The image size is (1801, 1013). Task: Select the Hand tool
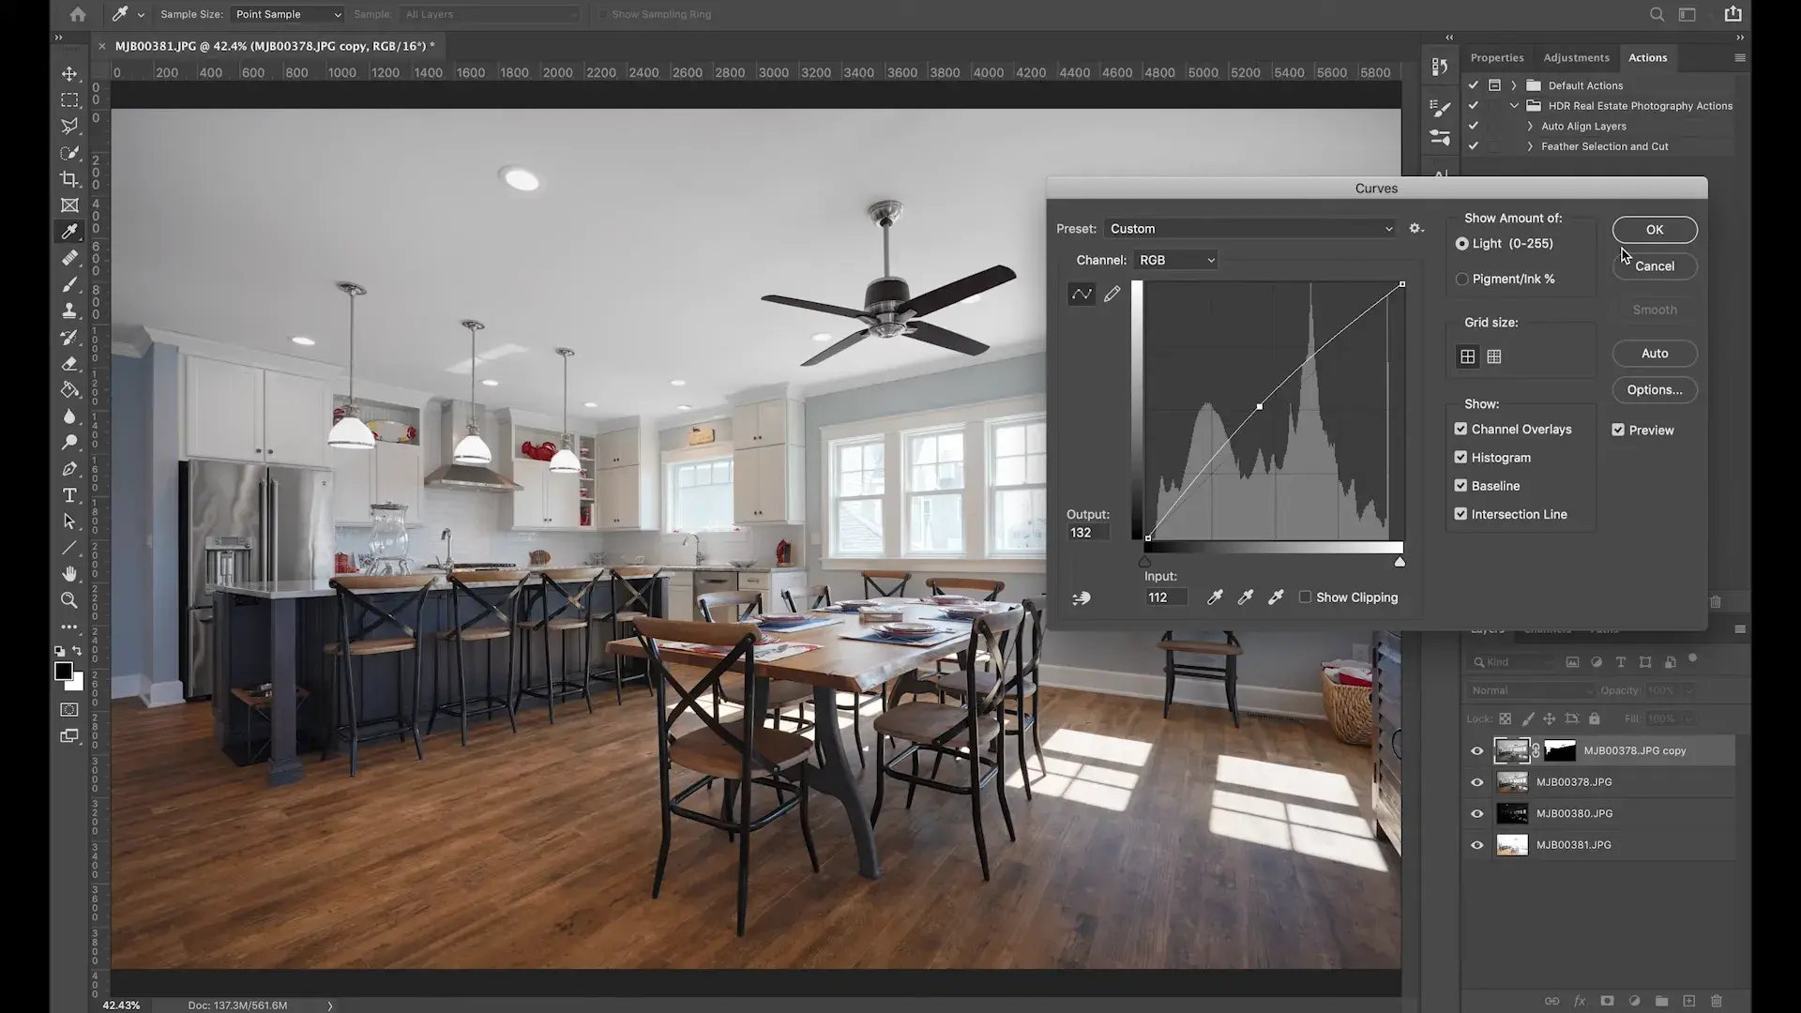[69, 574]
